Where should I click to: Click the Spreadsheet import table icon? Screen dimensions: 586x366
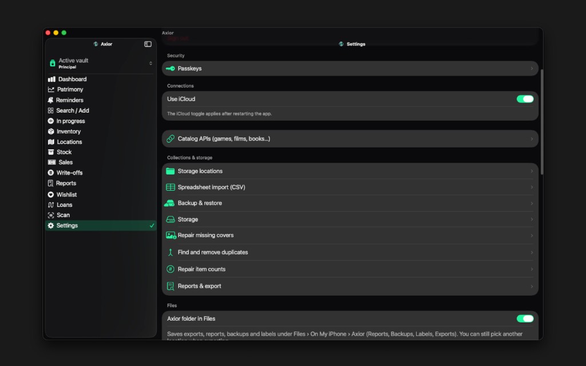[x=171, y=187]
